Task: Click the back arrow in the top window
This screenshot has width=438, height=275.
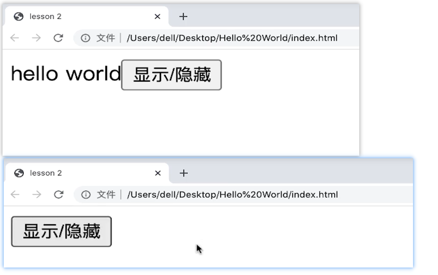Action: pos(14,38)
